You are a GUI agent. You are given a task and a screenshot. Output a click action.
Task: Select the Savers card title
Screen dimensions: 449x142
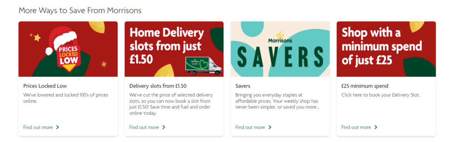click(x=243, y=86)
